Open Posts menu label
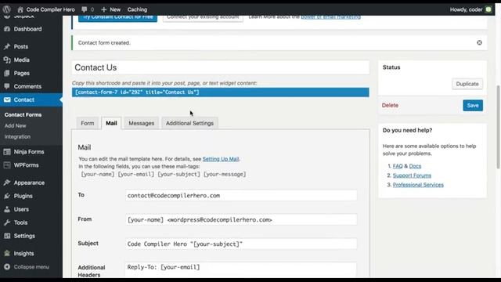This screenshot has height=282, width=501. coord(21,47)
